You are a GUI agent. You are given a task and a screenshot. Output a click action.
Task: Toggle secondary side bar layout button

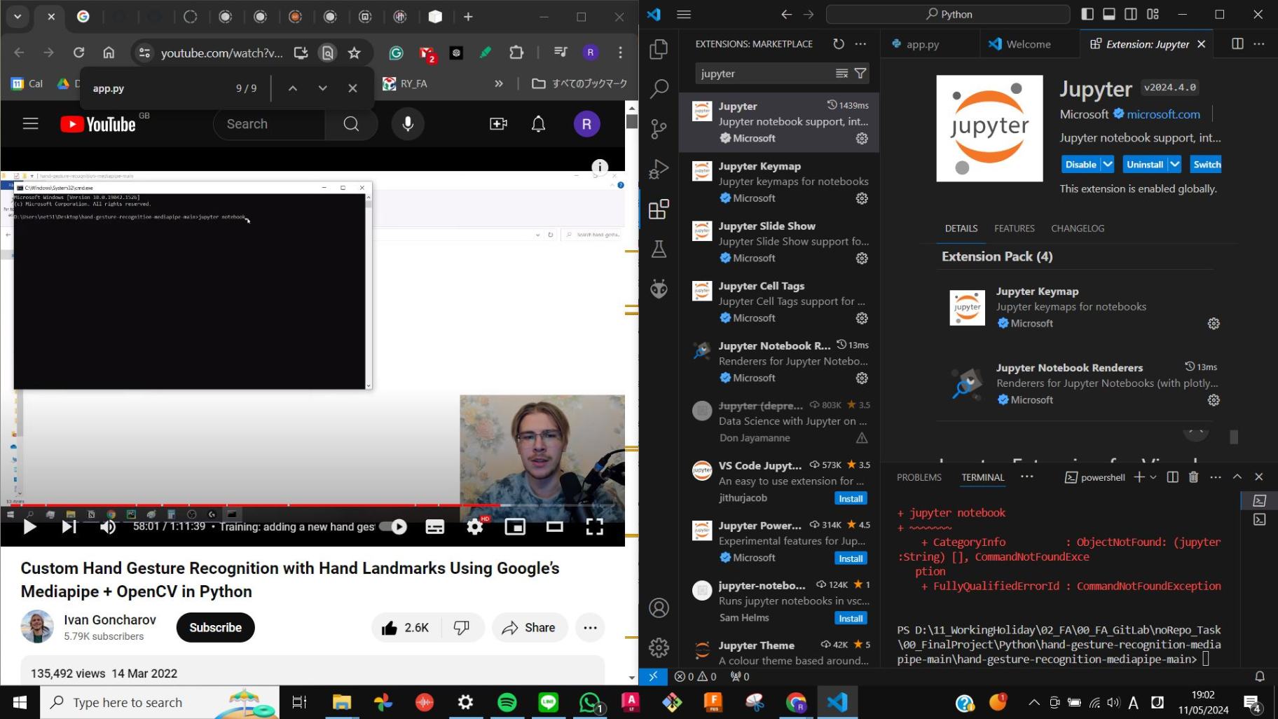point(1131,14)
